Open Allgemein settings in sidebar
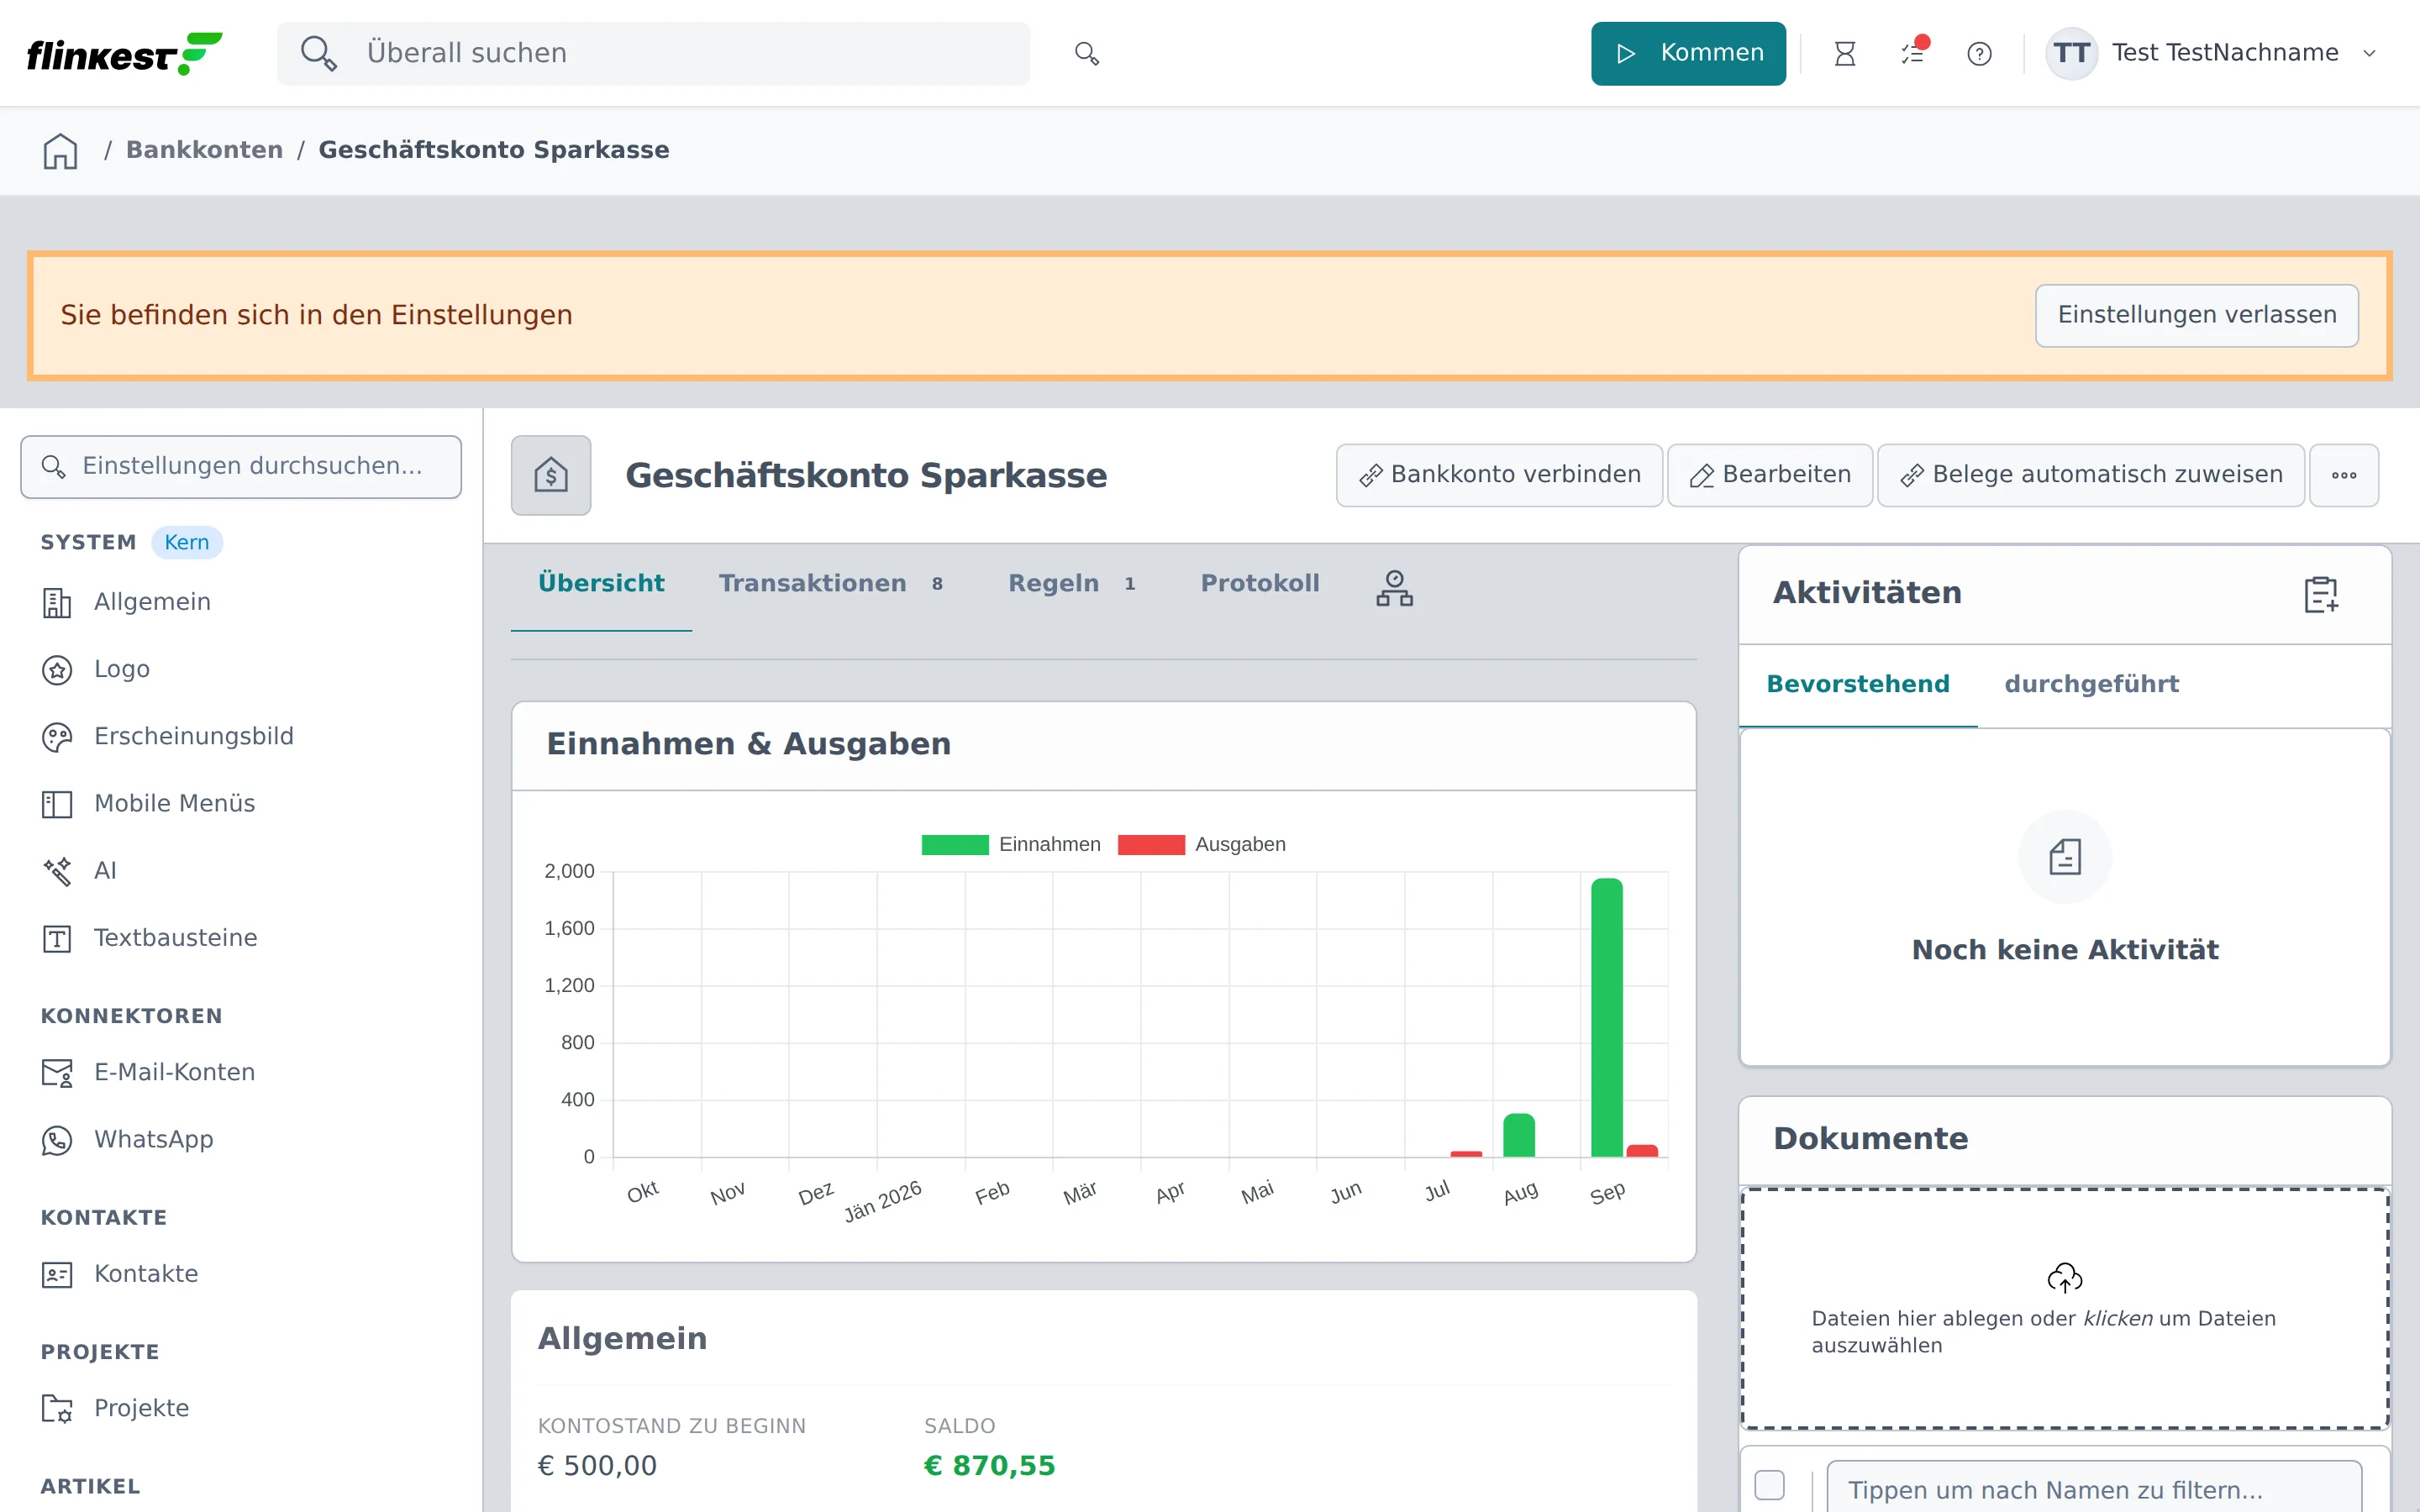 coord(152,602)
